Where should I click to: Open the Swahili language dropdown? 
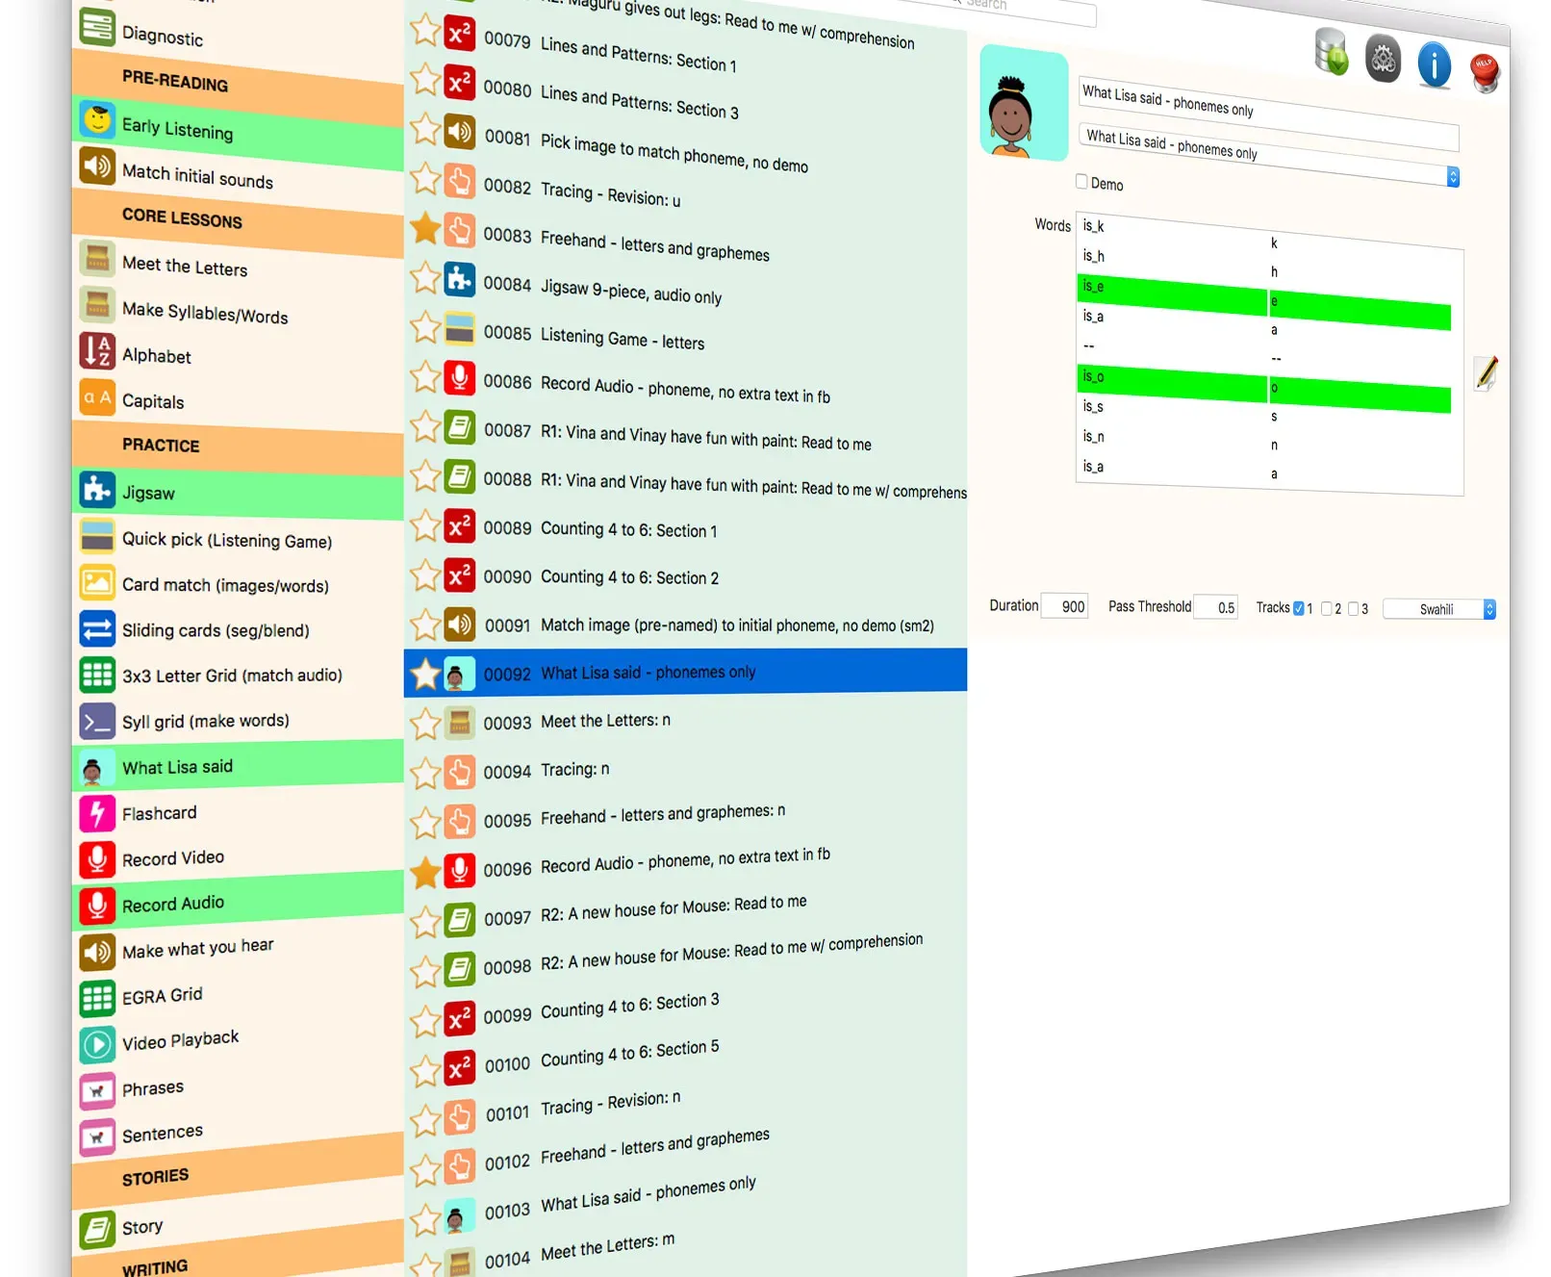click(x=1439, y=609)
